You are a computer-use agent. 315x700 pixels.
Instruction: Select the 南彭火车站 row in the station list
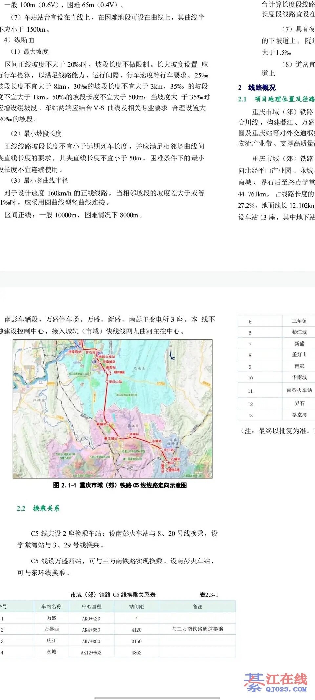point(299,390)
